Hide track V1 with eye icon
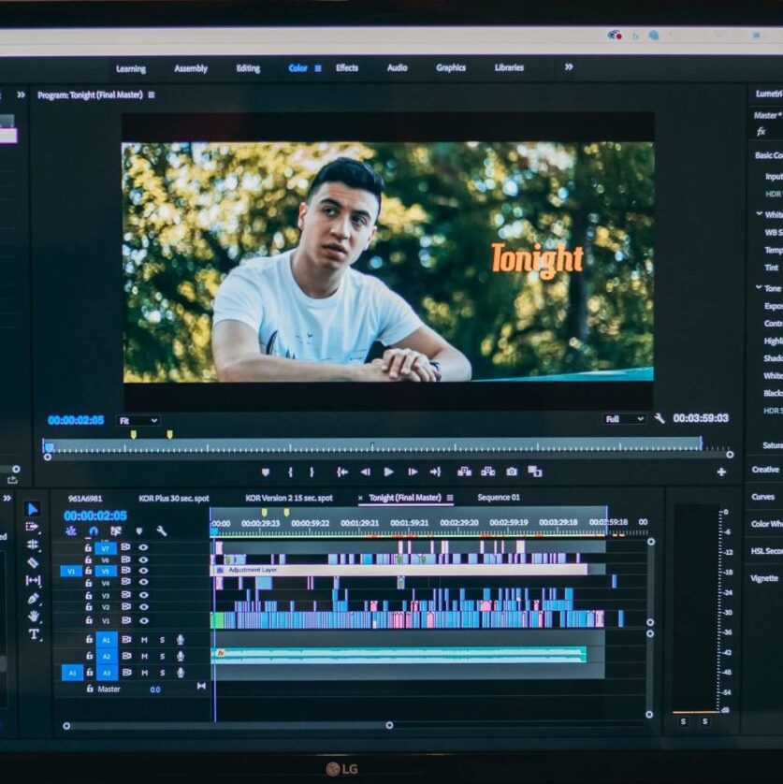This screenshot has width=783, height=784. [143, 621]
